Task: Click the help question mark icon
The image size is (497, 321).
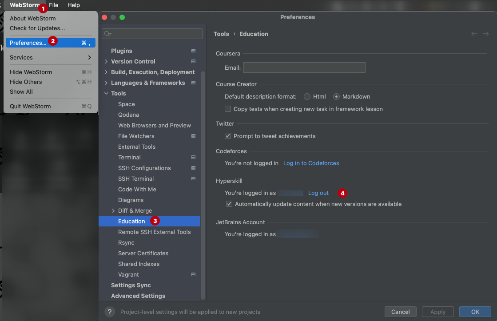Action: (110, 312)
